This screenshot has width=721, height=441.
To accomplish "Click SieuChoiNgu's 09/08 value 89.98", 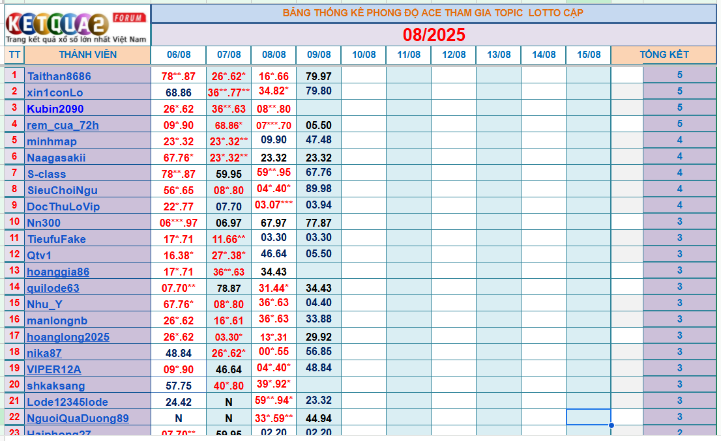I will point(319,188).
